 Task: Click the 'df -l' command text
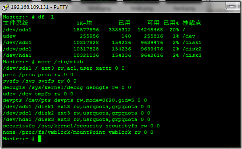click(x=46, y=17)
